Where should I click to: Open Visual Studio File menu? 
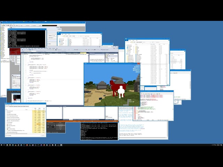[22, 48]
